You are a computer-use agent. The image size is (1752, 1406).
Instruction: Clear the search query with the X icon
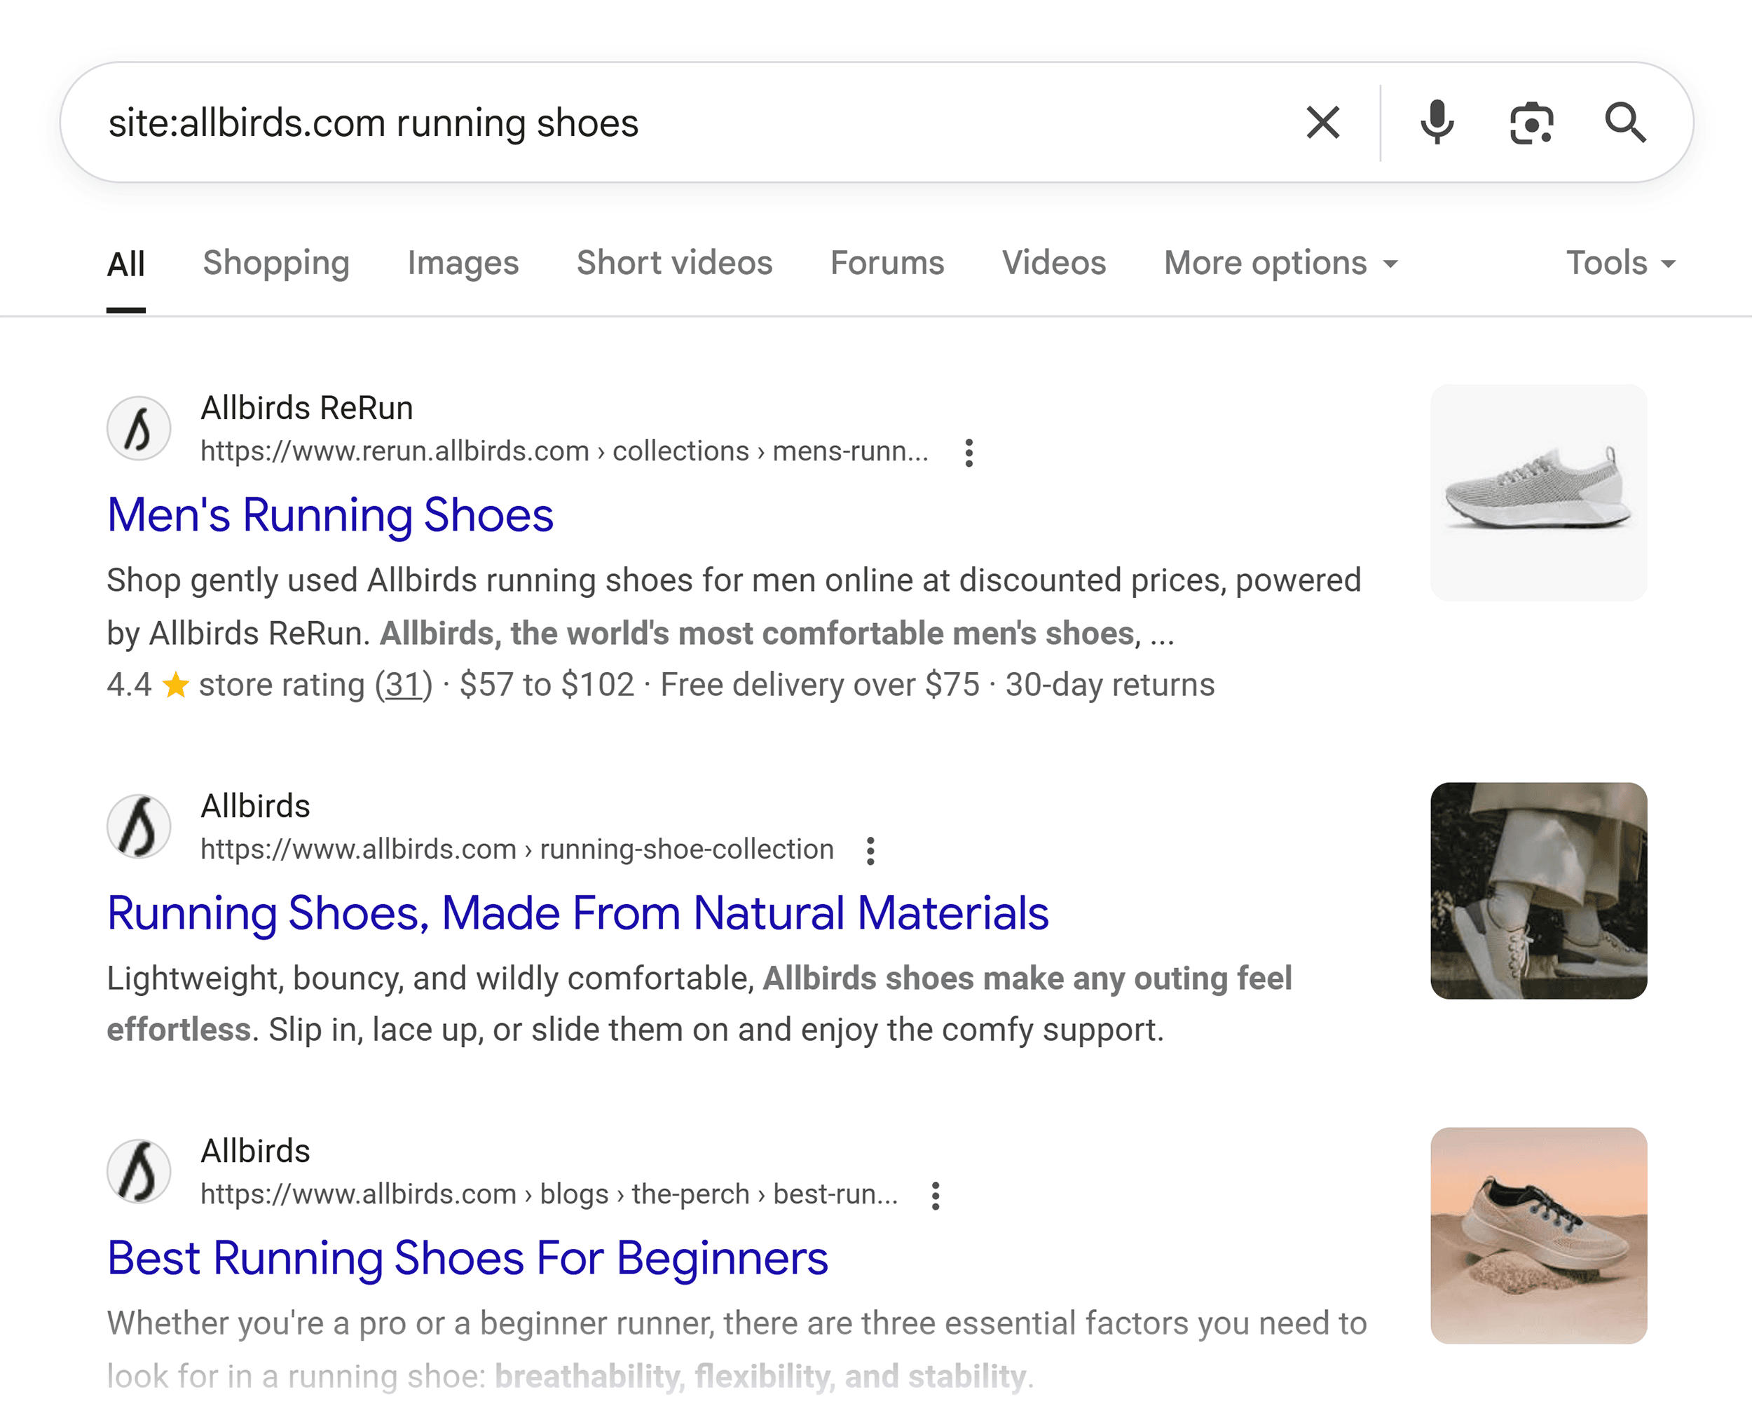click(x=1323, y=123)
